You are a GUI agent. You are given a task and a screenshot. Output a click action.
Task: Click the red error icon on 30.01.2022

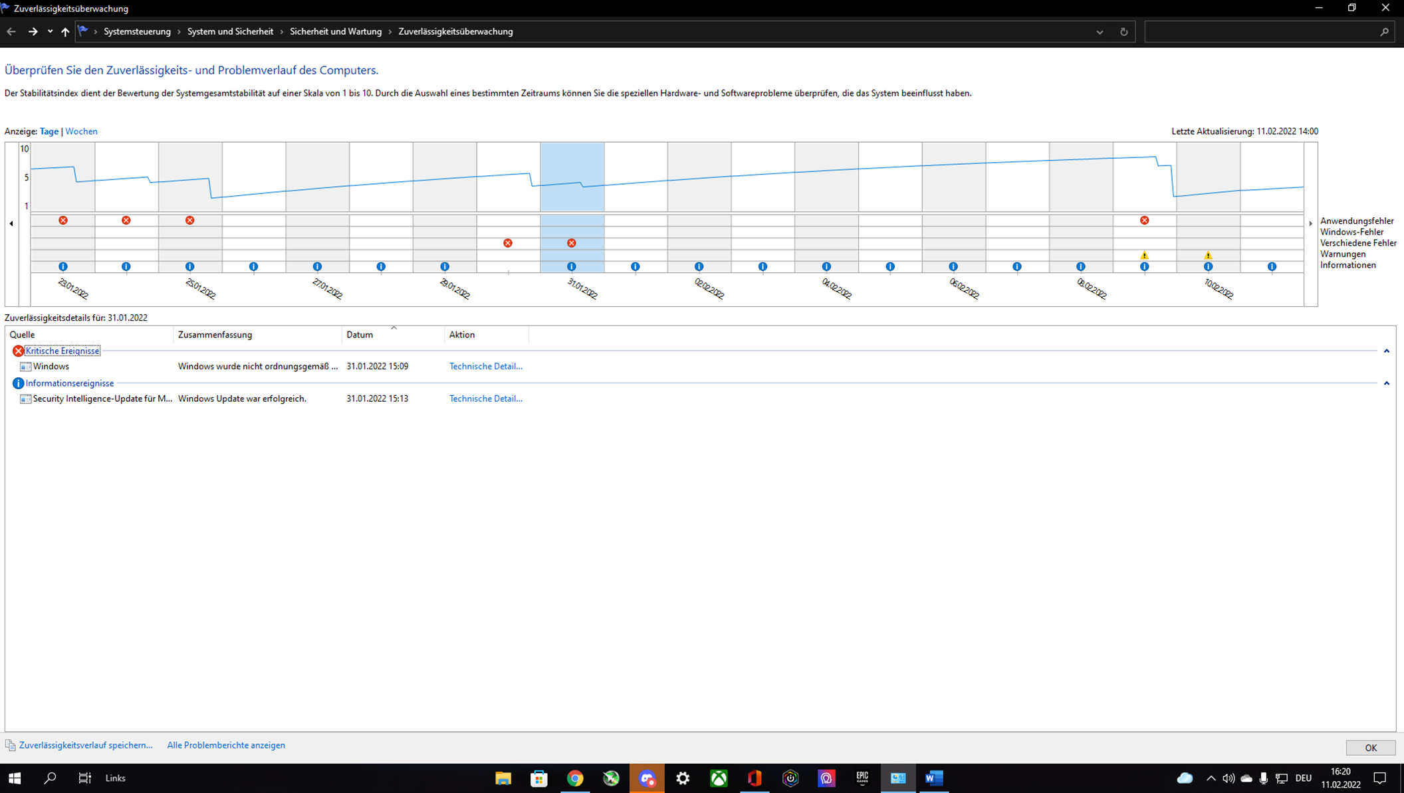(508, 243)
